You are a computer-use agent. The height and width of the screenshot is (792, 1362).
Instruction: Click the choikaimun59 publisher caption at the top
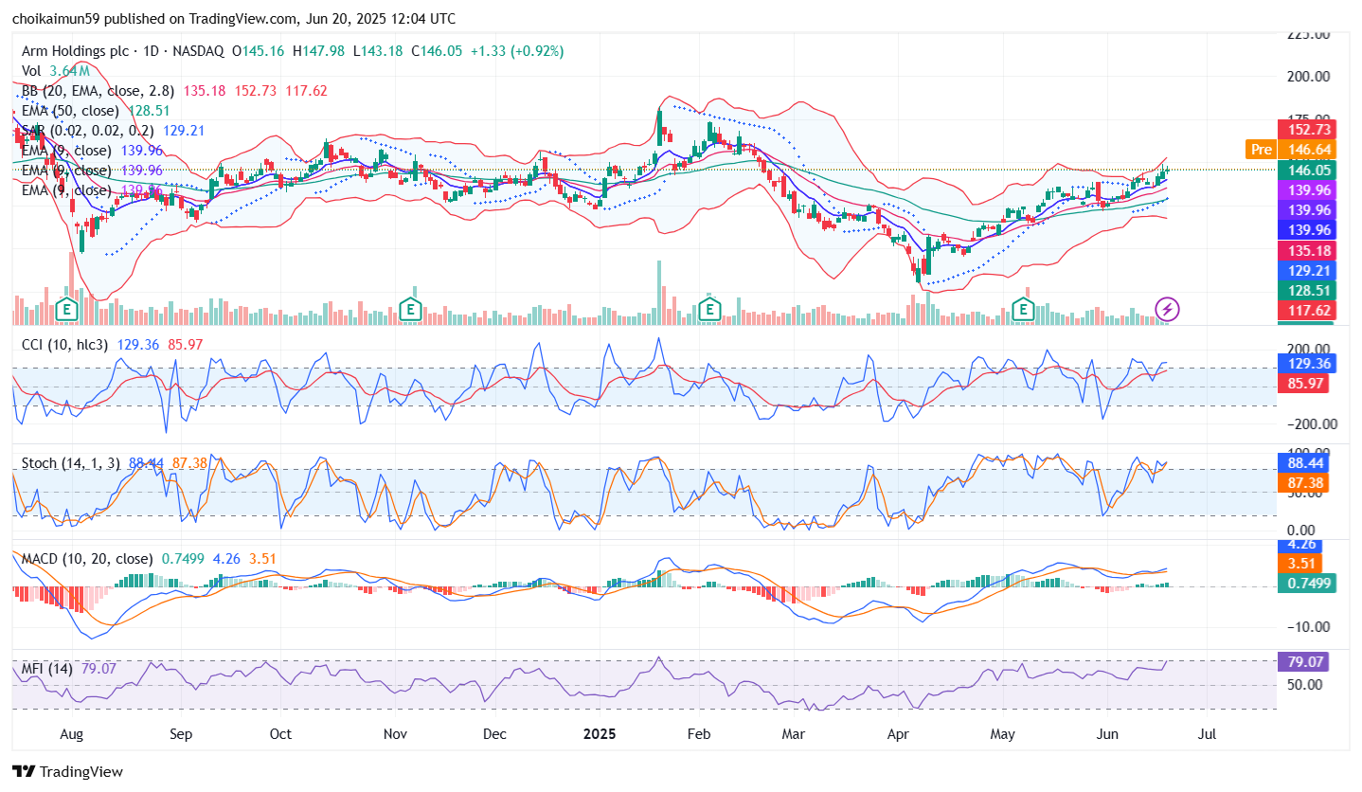[x=233, y=18]
